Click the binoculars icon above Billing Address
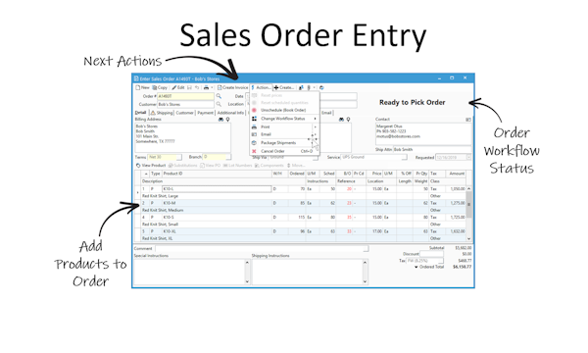This screenshot has width=588, height=353. 220,120
